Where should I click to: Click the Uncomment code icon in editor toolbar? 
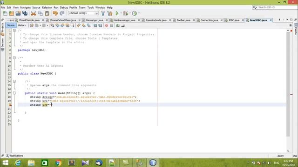click(123, 26)
